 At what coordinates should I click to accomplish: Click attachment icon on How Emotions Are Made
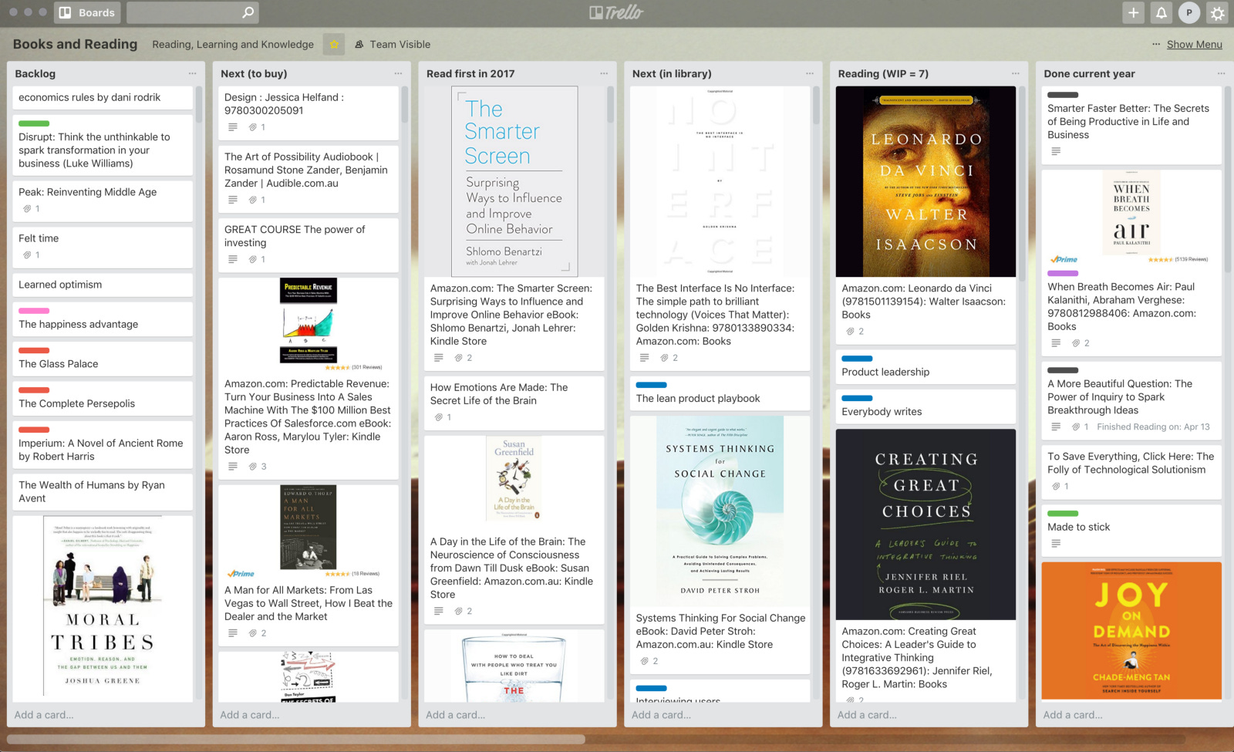click(x=439, y=417)
